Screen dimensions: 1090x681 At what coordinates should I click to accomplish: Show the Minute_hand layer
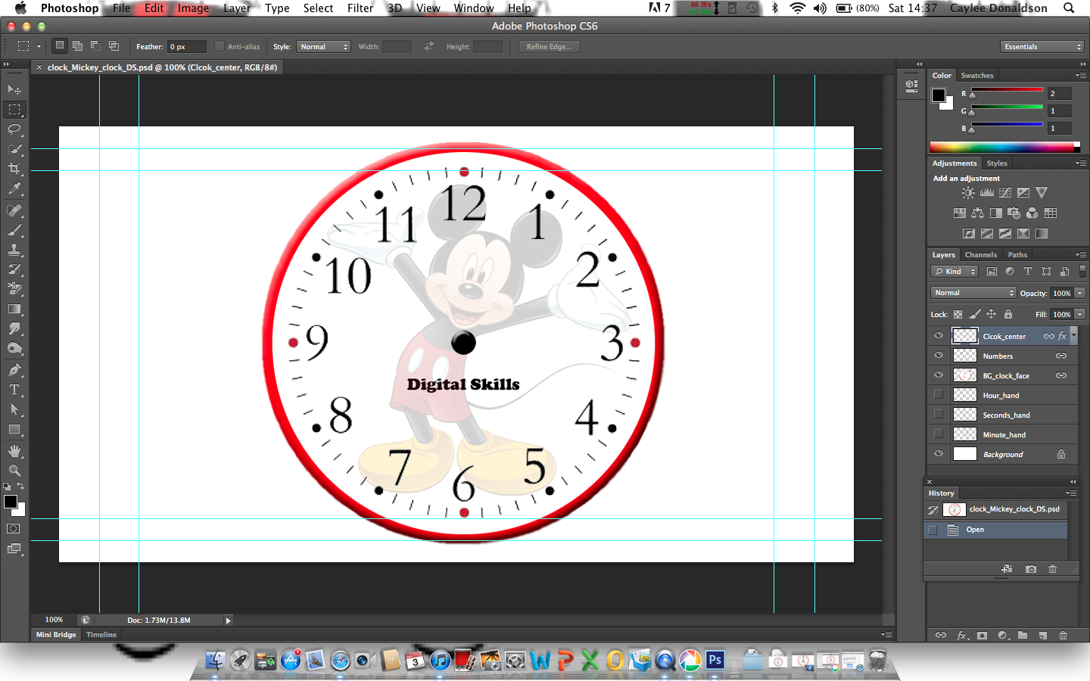939,434
